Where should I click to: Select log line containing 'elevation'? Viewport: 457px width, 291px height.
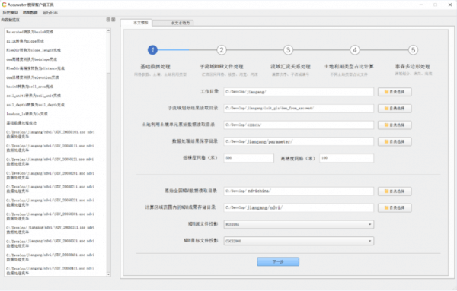(x=33, y=77)
